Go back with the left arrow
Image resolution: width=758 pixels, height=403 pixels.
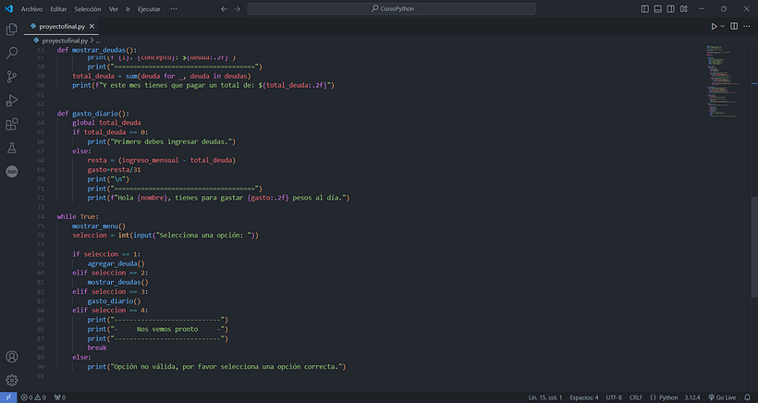[224, 8]
